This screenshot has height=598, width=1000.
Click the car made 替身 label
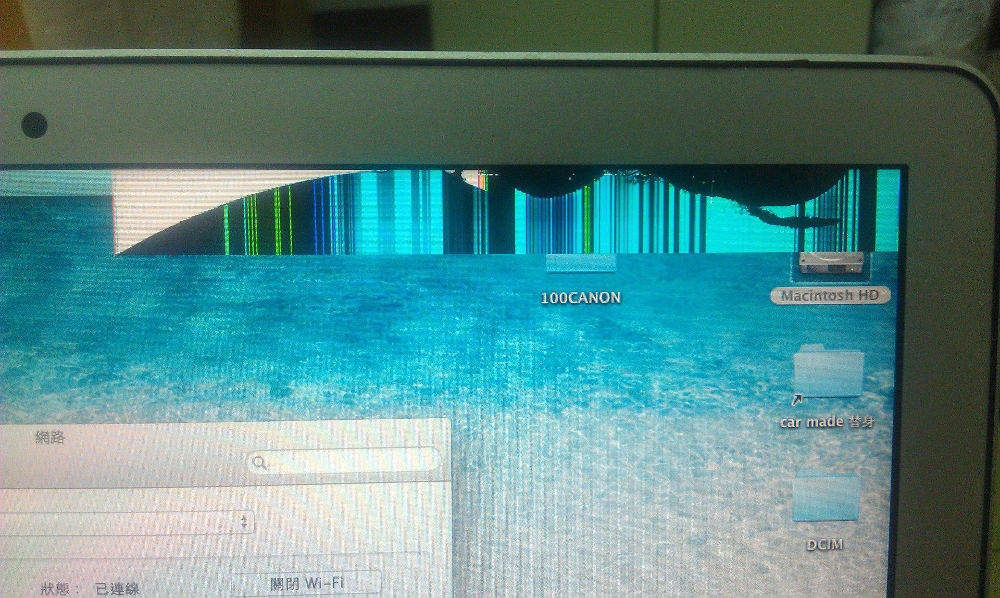point(827,421)
